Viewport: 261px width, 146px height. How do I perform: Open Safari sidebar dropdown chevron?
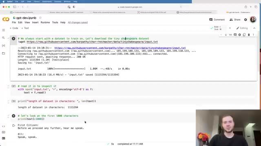click(18, 7)
